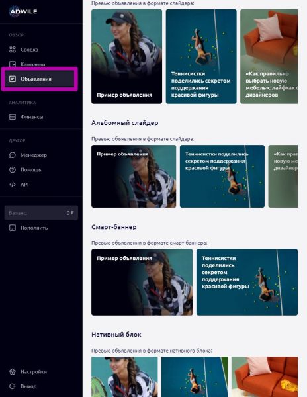307x397 pixels.
Task: Select the Баланс 0 ₽ field
Action: (41, 213)
